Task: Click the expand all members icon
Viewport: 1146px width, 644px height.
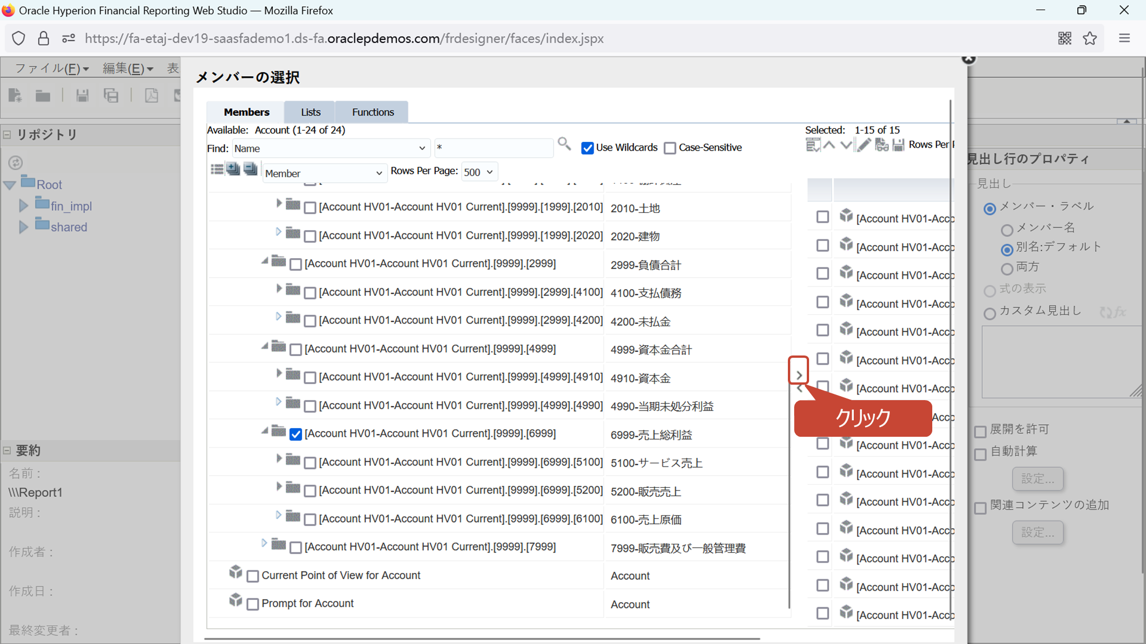Action: click(233, 169)
